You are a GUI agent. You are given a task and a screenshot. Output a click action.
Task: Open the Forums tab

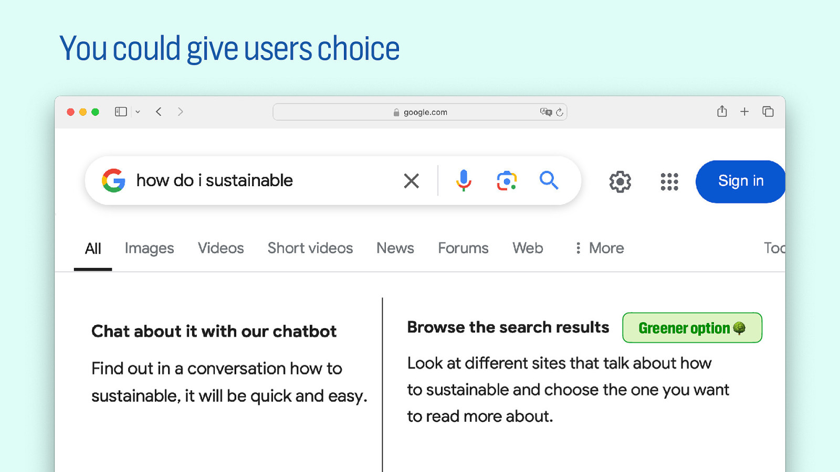[463, 248]
